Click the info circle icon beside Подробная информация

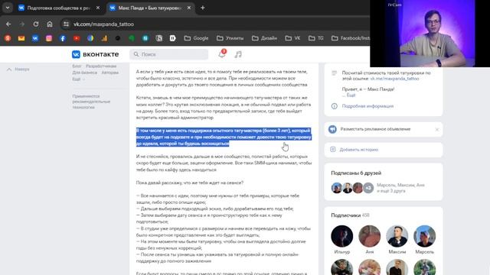pos(334,106)
